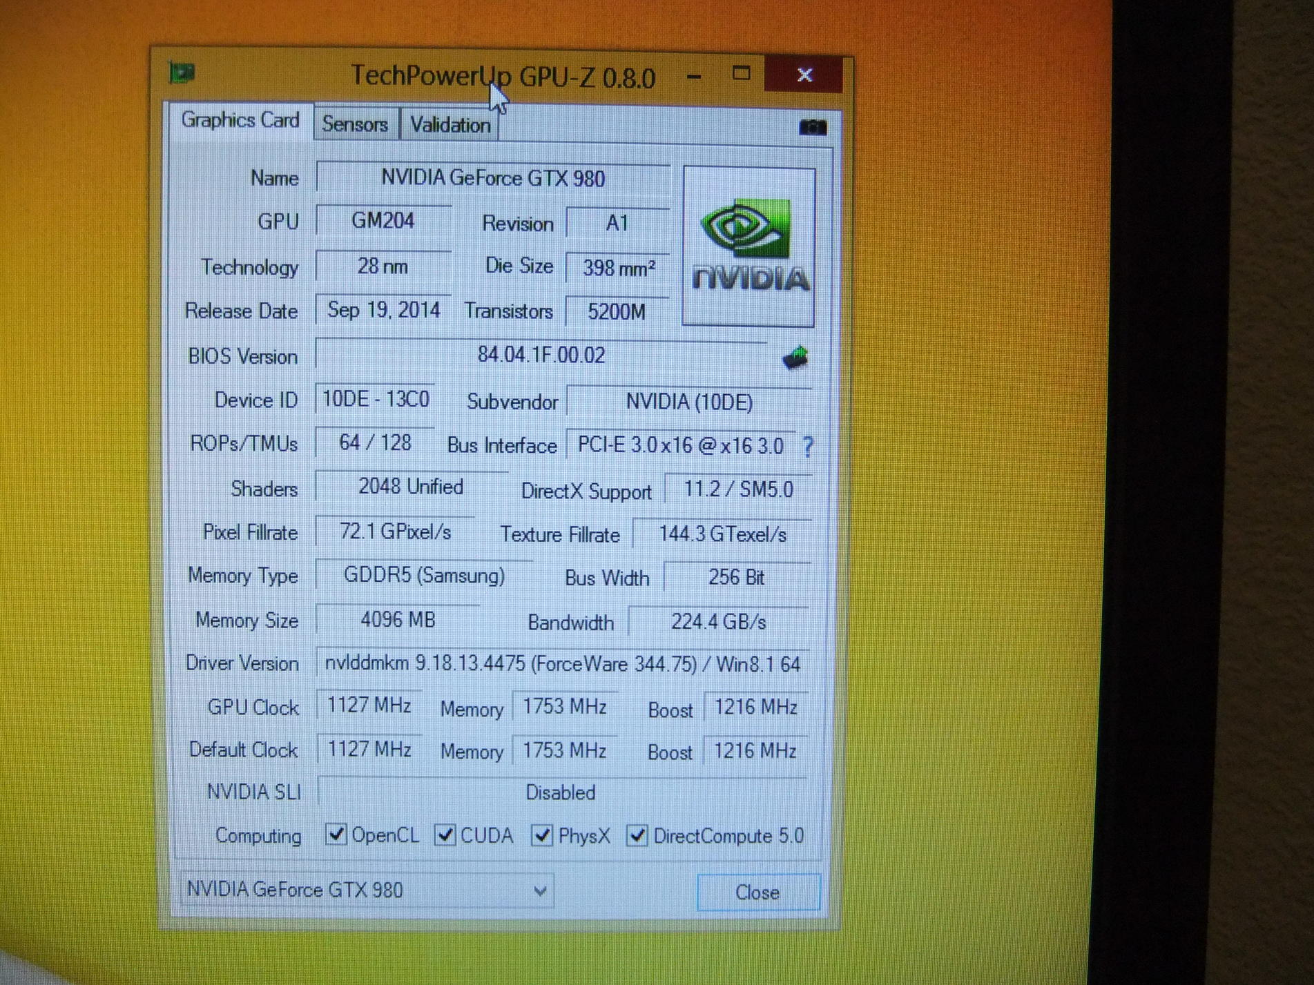Click the Subvendor field NVIDIA (10DE)

(689, 402)
